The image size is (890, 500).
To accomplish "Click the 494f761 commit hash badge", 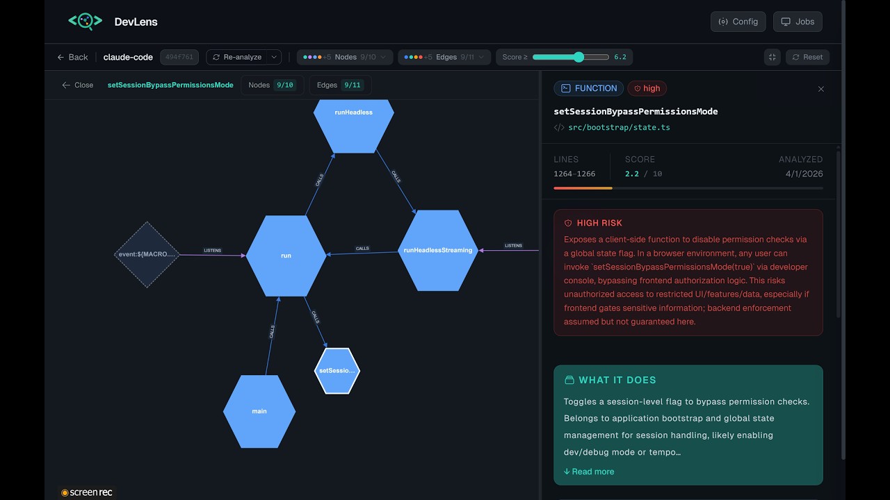I will (x=179, y=57).
